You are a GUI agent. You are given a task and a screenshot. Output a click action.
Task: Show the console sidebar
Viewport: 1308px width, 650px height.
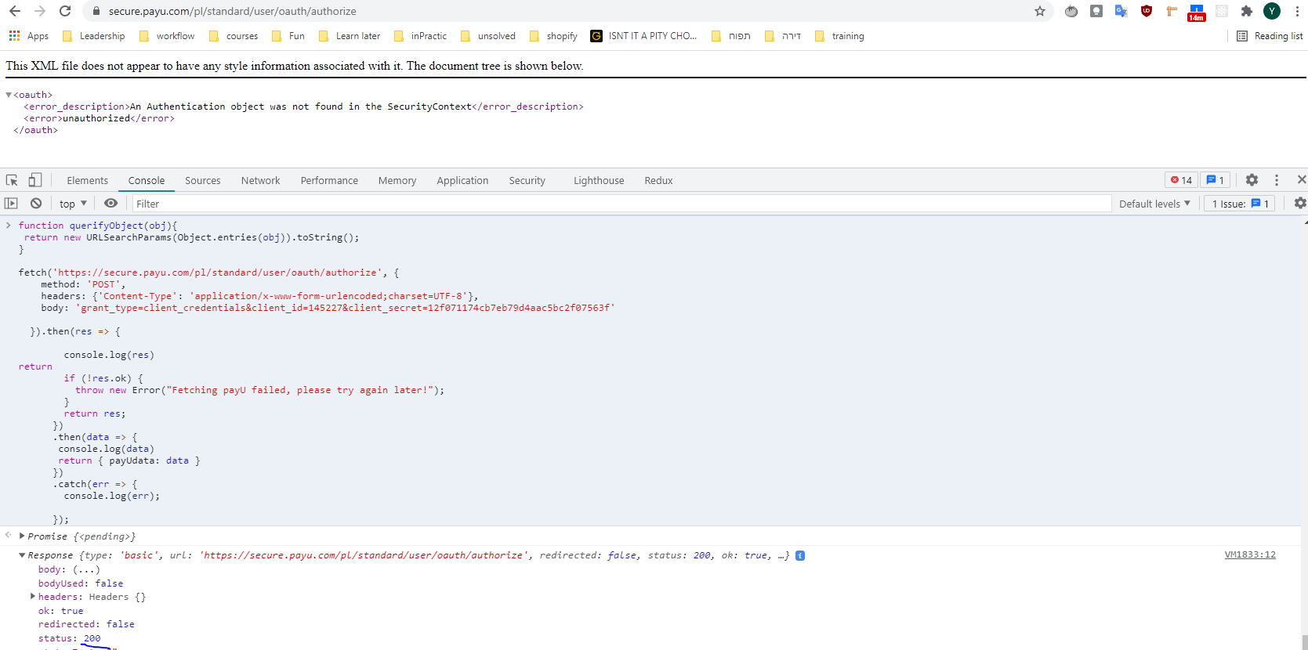tap(11, 204)
